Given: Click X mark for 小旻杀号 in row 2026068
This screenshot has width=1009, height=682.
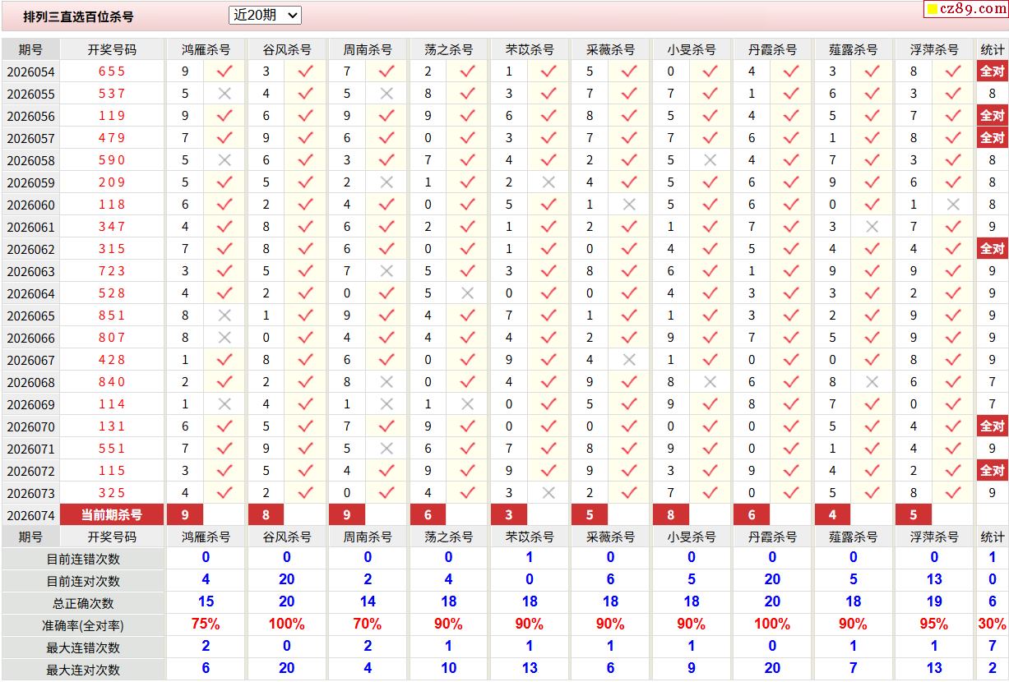Looking at the screenshot, I should point(710,382).
